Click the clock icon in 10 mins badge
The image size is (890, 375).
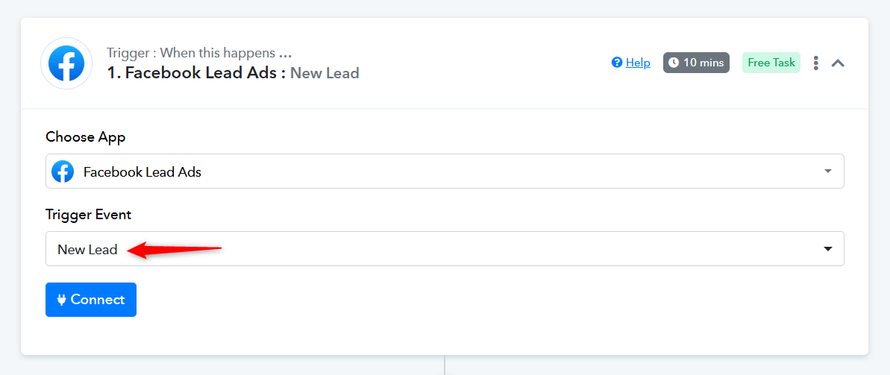[674, 63]
